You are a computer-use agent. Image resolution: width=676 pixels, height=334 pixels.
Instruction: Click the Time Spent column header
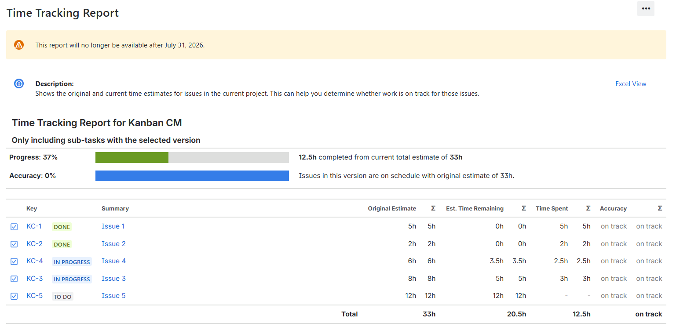(x=552, y=208)
